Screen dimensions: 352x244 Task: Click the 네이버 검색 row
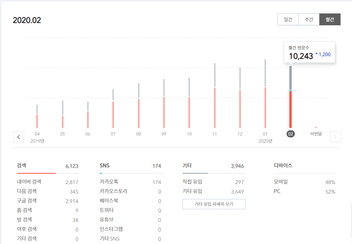coord(48,182)
